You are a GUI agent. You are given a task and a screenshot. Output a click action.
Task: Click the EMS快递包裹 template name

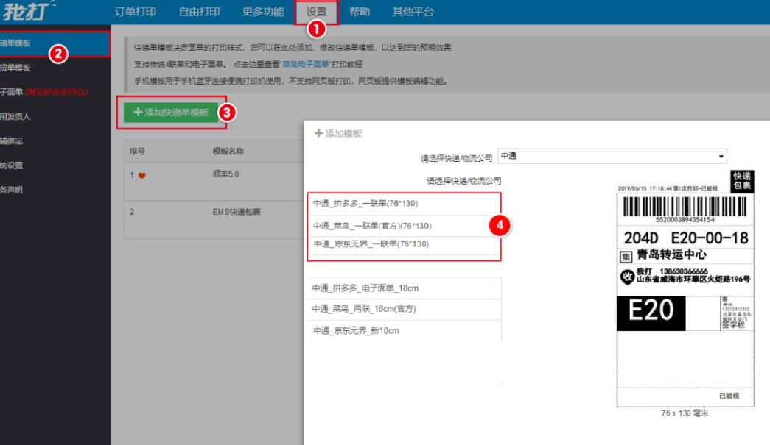pyautogui.click(x=237, y=213)
